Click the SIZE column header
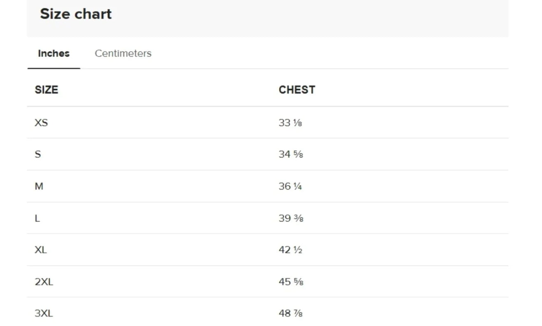The height and width of the screenshot is (326, 542). (46, 90)
